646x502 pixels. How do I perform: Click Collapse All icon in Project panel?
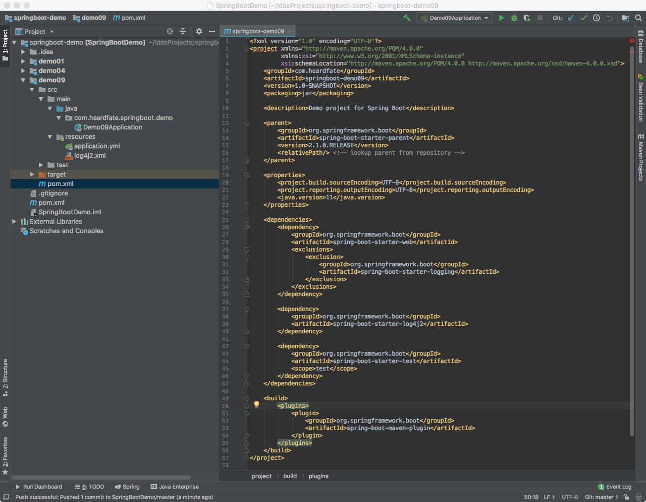pos(183,31)
